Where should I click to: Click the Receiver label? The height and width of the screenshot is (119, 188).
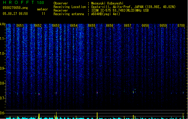coord(61,10)
